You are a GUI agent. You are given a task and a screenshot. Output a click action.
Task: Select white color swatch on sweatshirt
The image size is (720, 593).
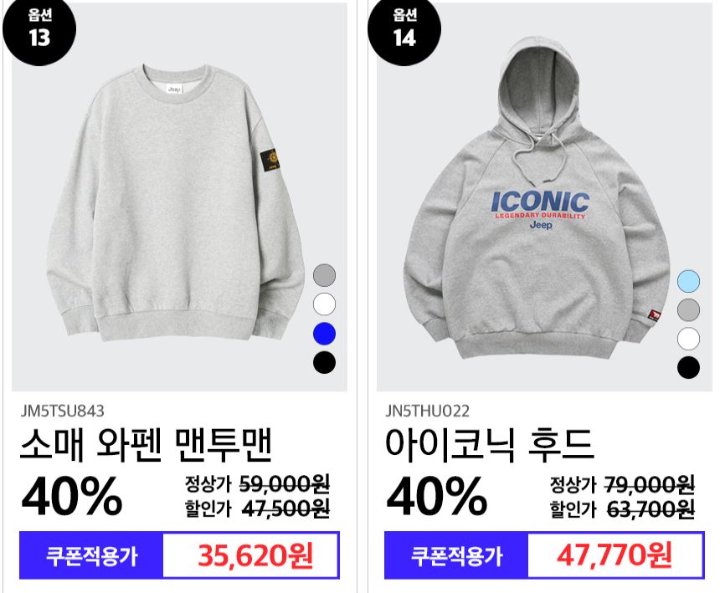(x=324, y=304)
